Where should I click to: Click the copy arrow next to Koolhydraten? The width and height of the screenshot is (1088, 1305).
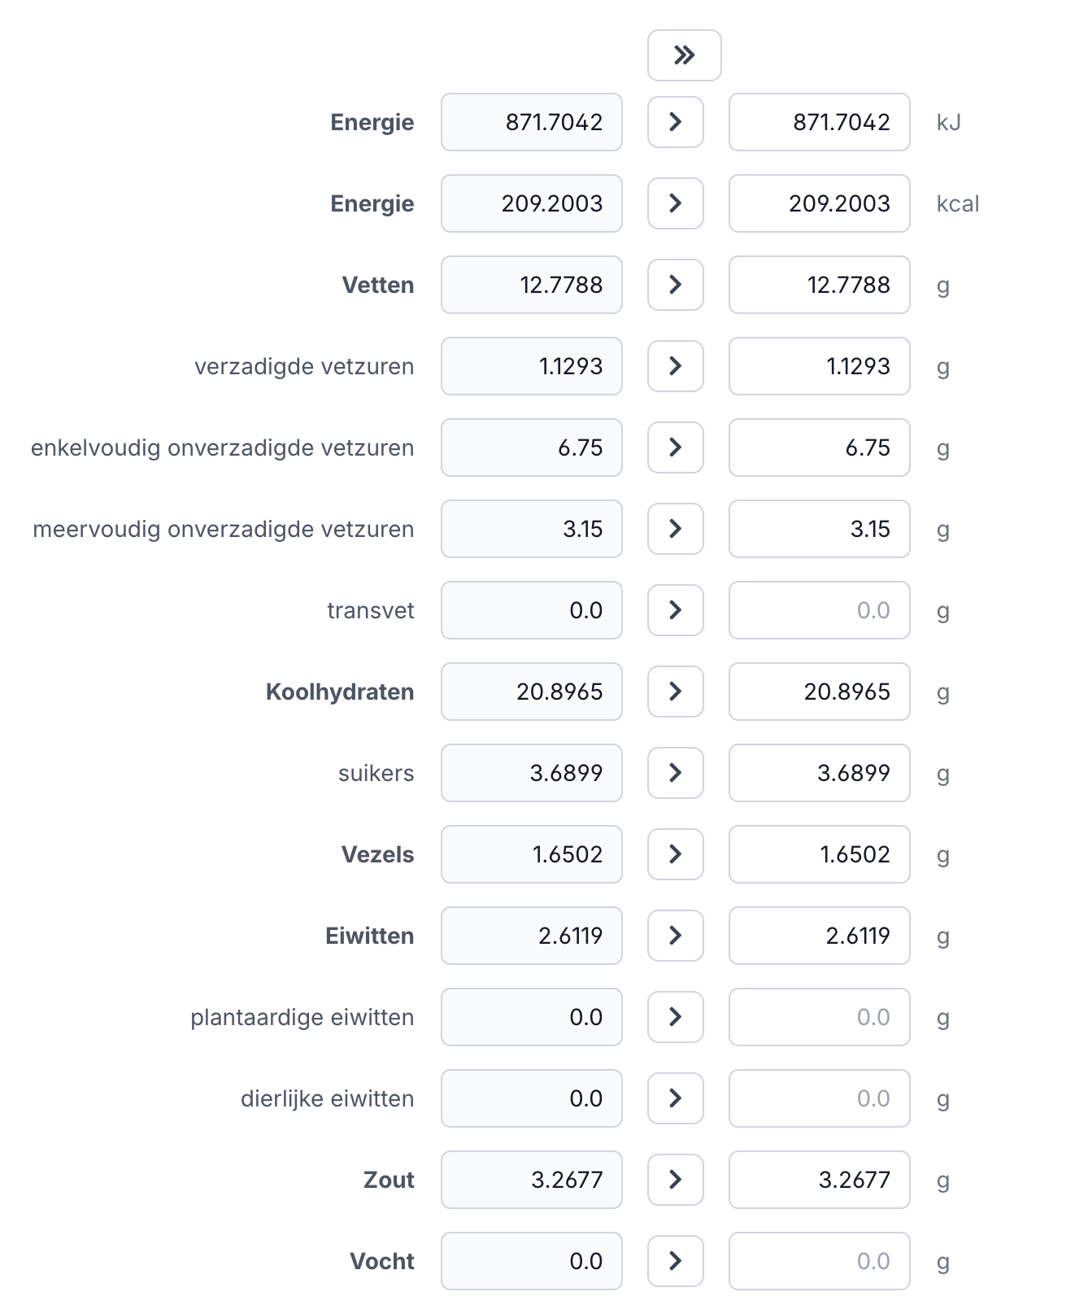675,692
